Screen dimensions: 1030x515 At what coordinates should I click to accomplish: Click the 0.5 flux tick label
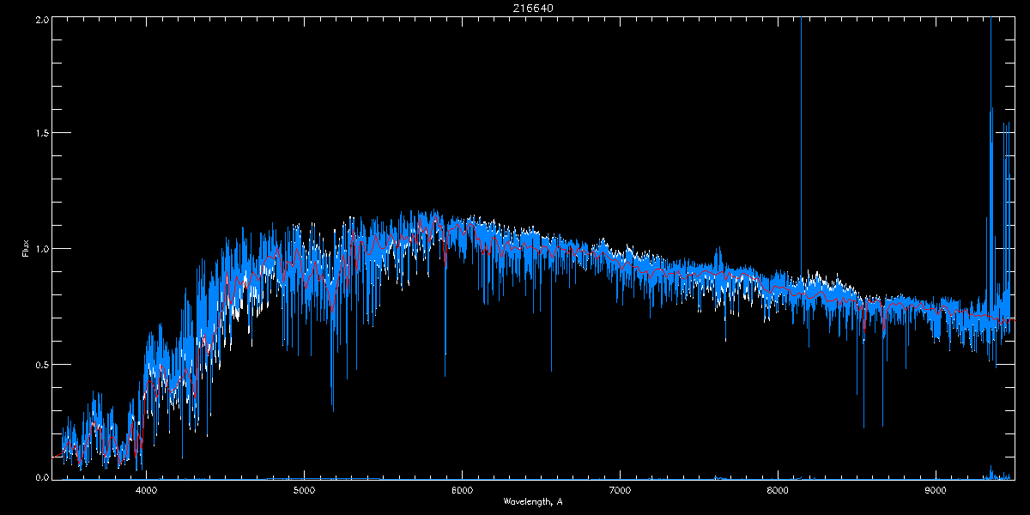tap(40, 364)
